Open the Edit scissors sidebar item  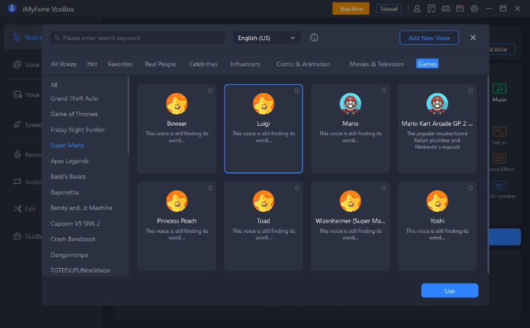click(24, 209)
